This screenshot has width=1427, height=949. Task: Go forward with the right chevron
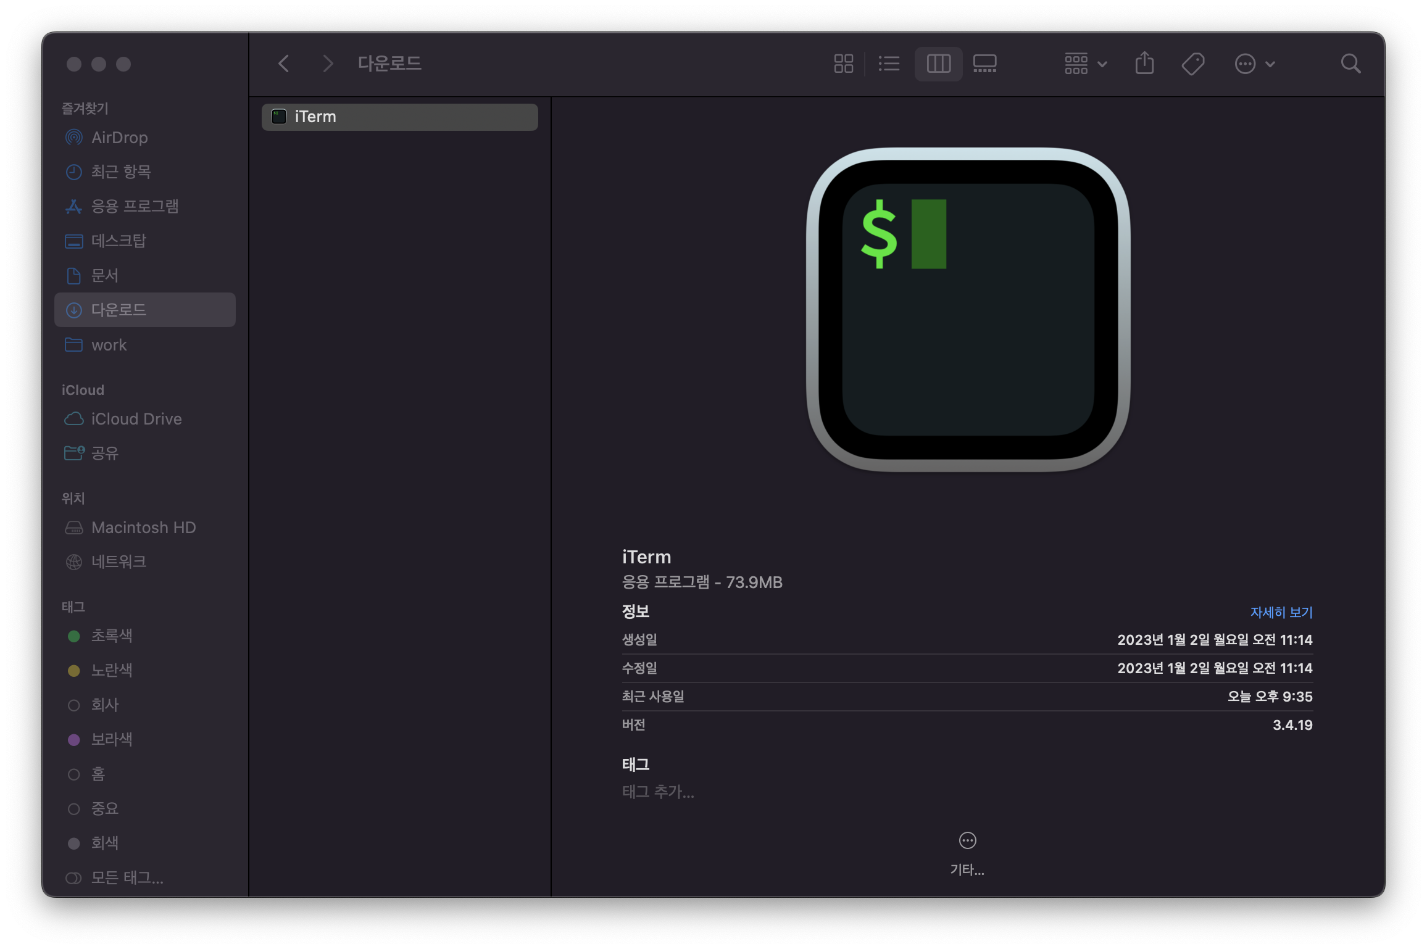click(x=328, y=64)
